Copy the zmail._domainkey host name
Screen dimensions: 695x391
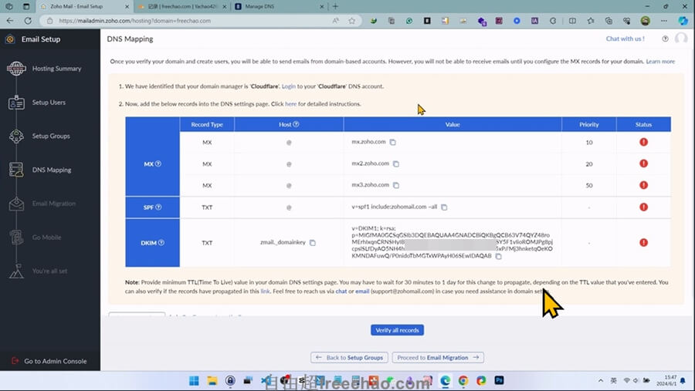pos(313,243)
